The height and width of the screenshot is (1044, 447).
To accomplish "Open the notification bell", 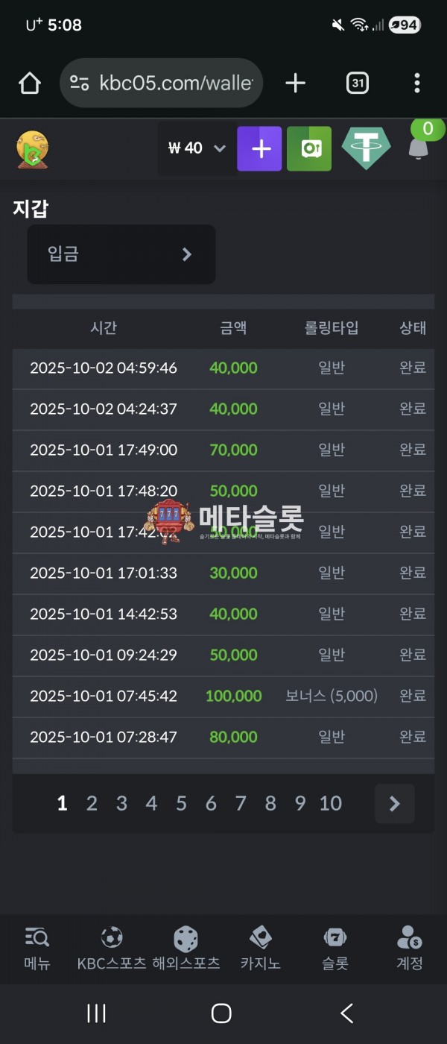I will point(419,147).
